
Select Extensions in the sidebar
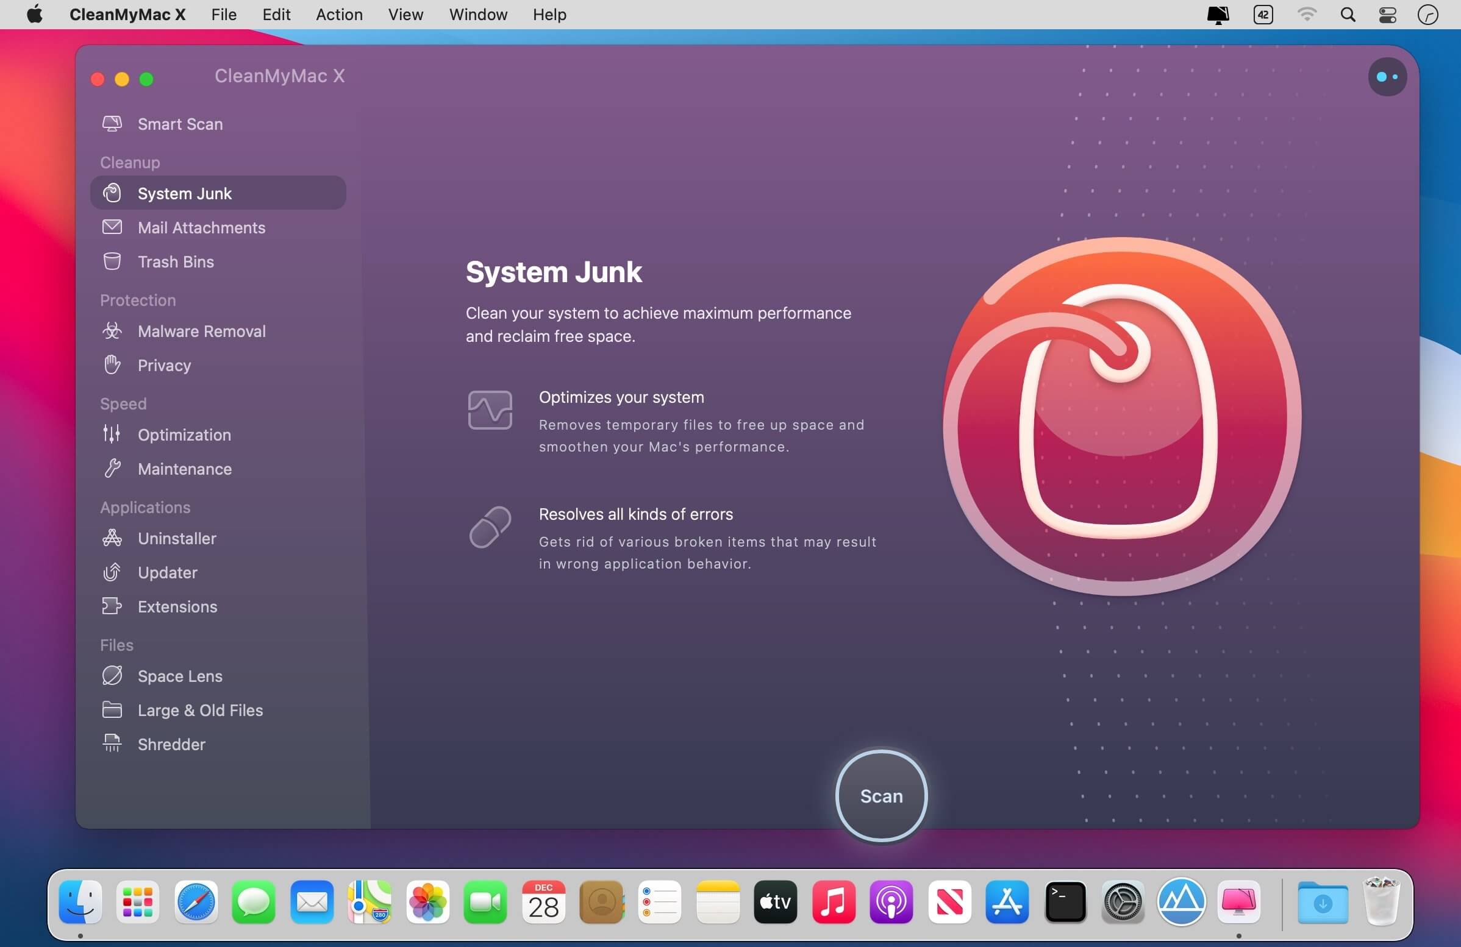[x=177, y=606]
